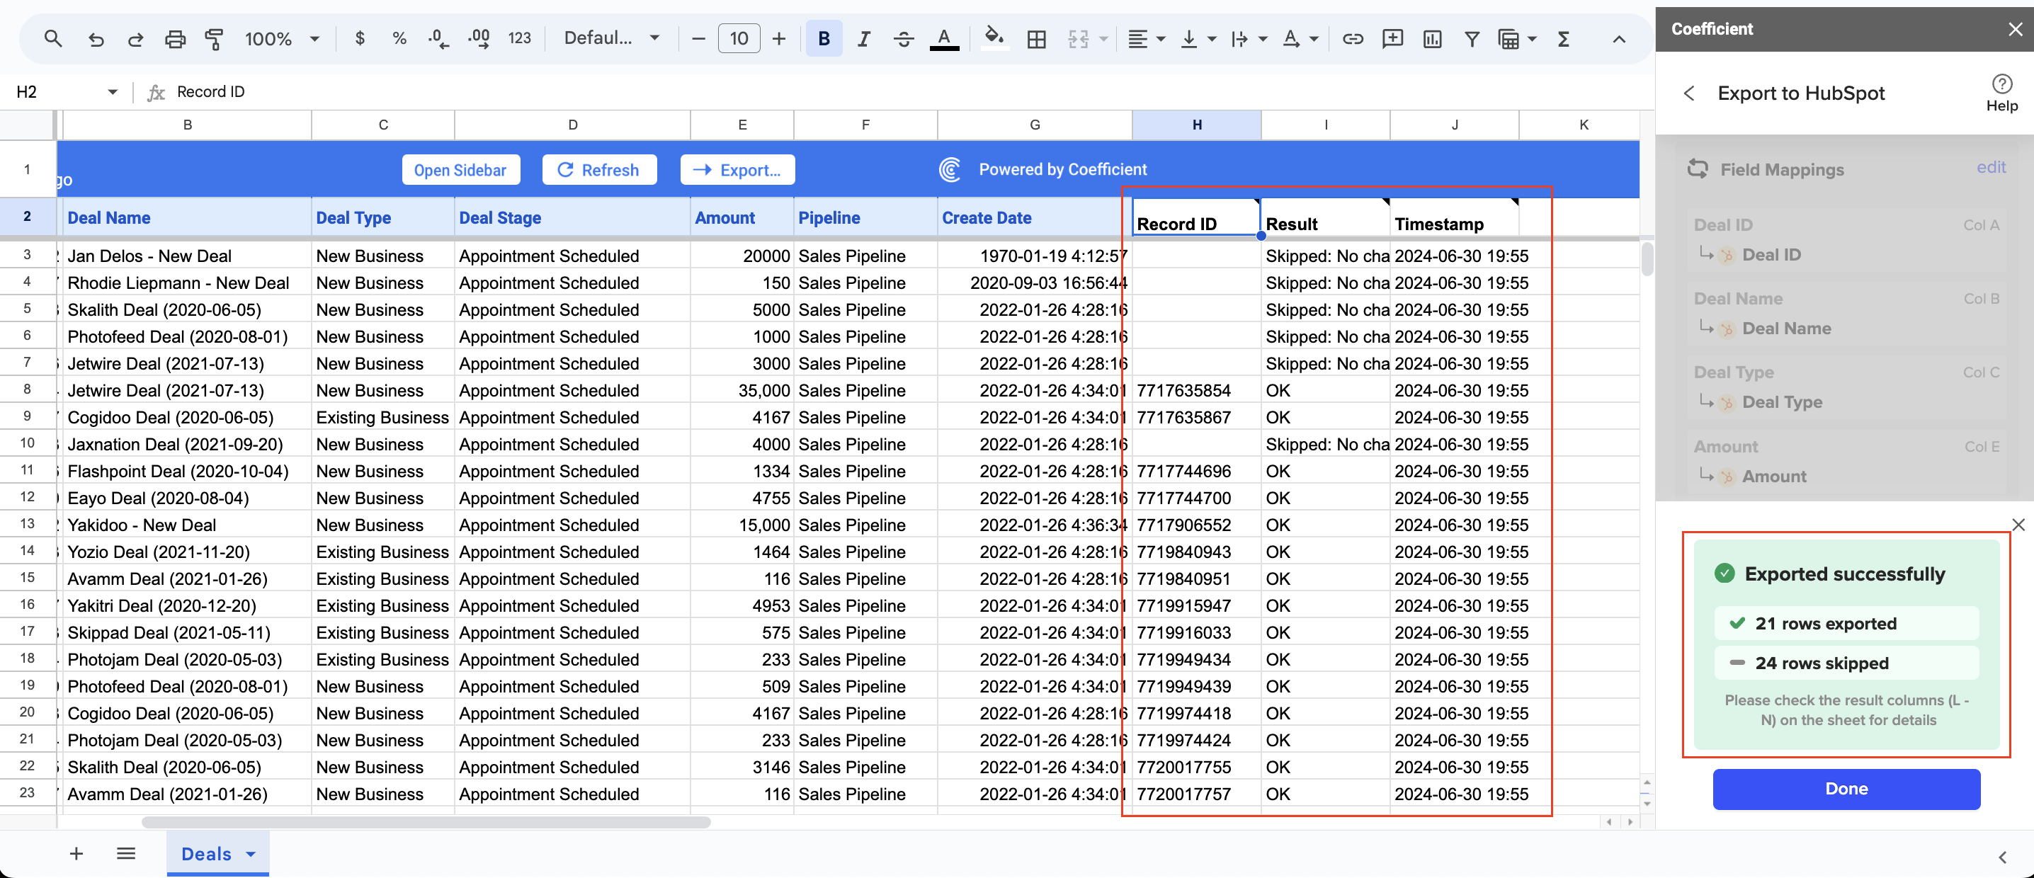Image resolution: width=2034 pixels, height=878 pixels.
Task: Format as percent
Action: [399, 38]
